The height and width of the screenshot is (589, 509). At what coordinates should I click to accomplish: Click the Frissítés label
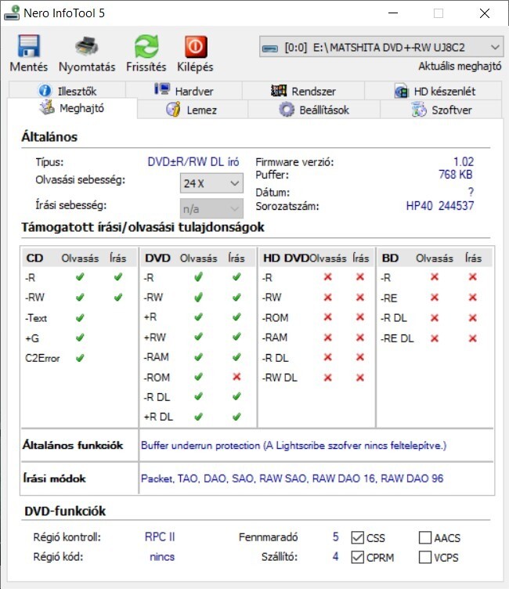tap(146, 67)
